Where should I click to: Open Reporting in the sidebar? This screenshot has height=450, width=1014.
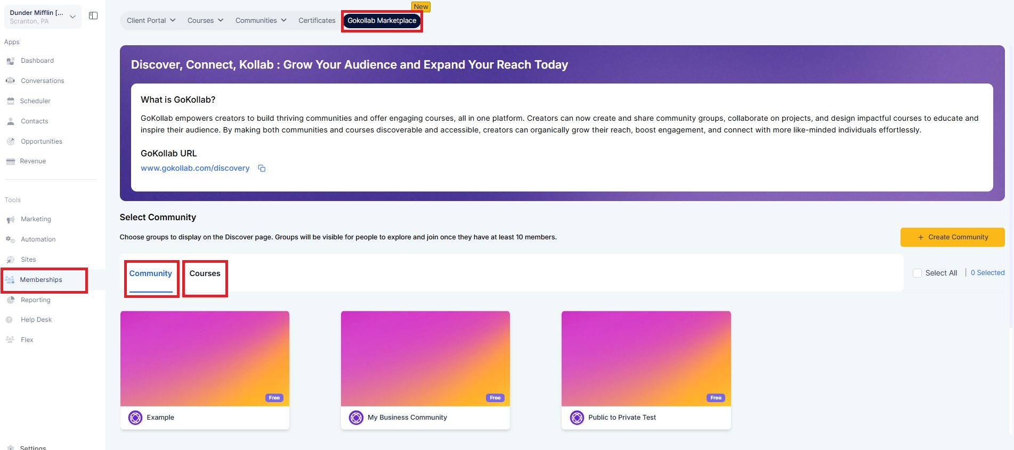pyautogui.click(x=36, y=300)
